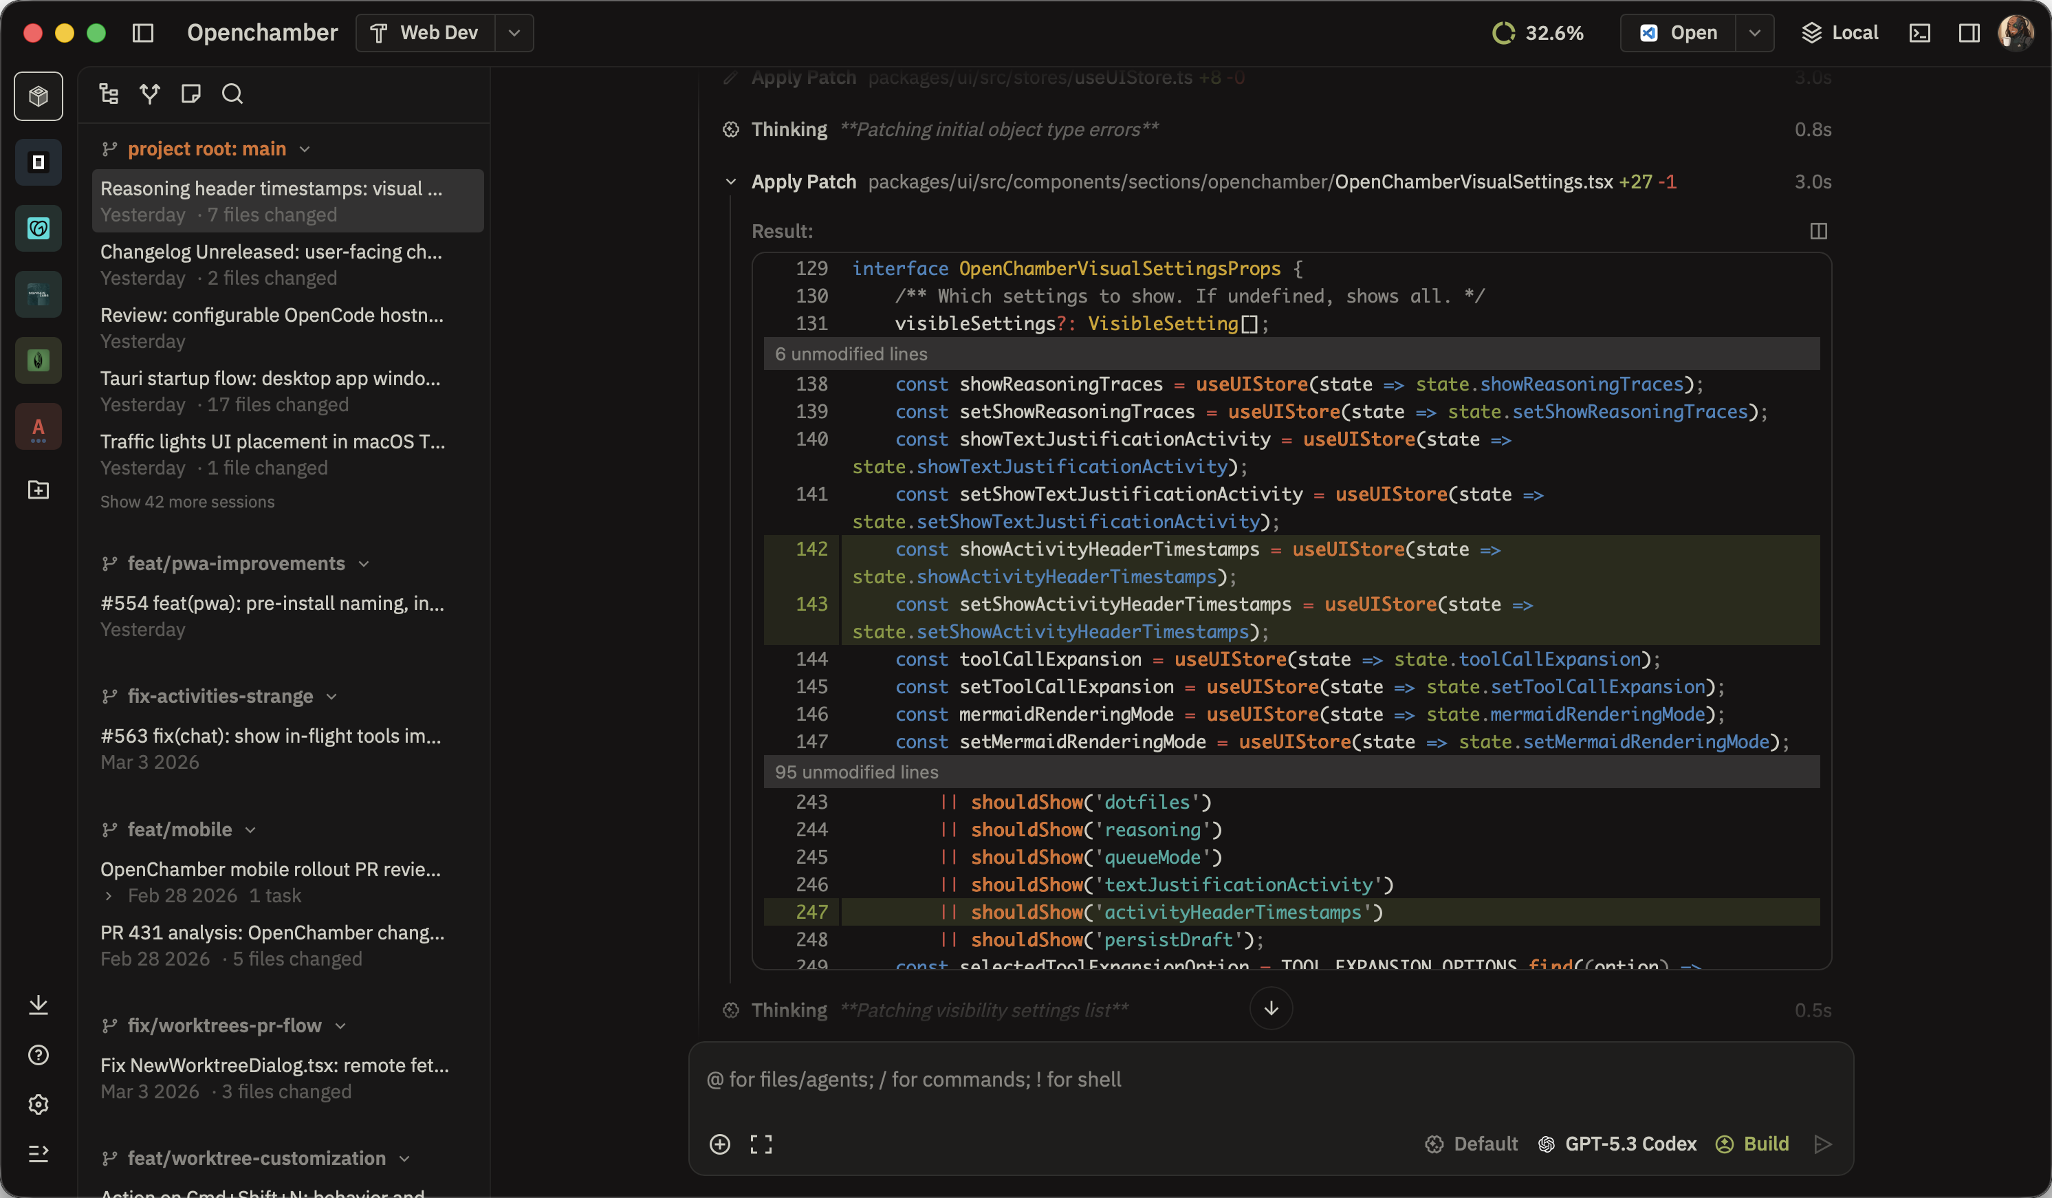Collapse the feat/pwa-improvements branch group

[235, 563]
